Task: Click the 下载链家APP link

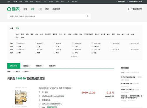Action: coord(137,9)
